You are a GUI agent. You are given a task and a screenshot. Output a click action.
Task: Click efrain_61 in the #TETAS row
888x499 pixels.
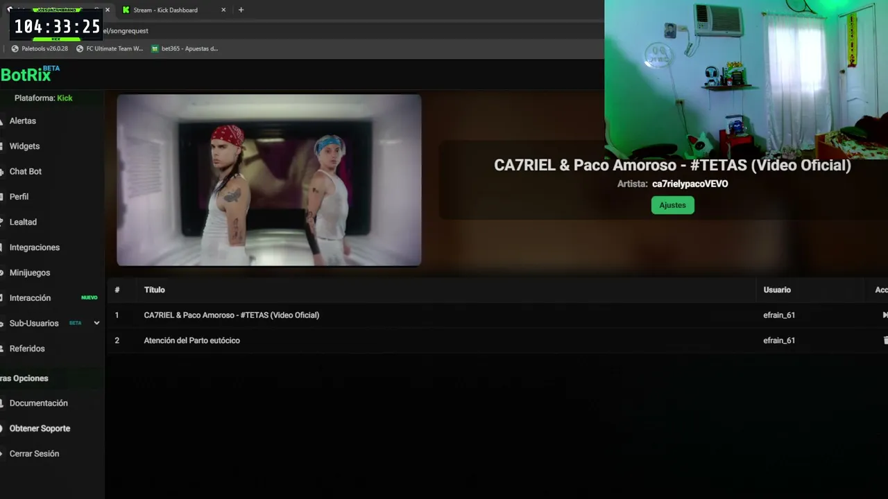[779, 315]
